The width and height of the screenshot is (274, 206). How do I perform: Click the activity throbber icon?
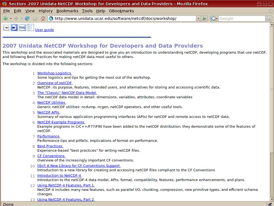coord(271,11)
